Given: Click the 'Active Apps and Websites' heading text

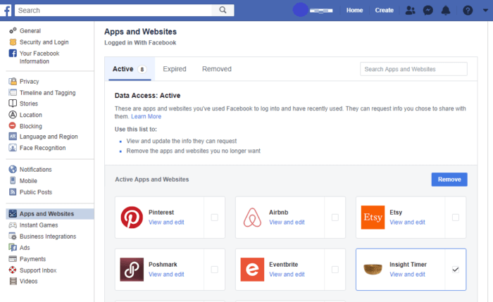Looking at the screenshot, I should click(x=152, y=180).
